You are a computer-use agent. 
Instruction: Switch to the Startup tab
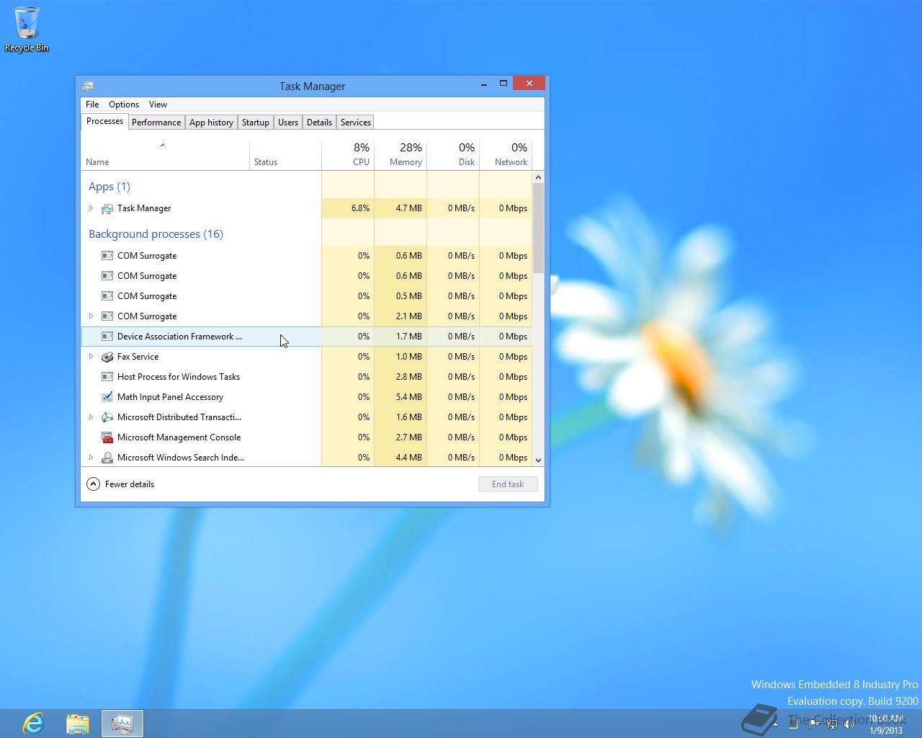point(255,123)
